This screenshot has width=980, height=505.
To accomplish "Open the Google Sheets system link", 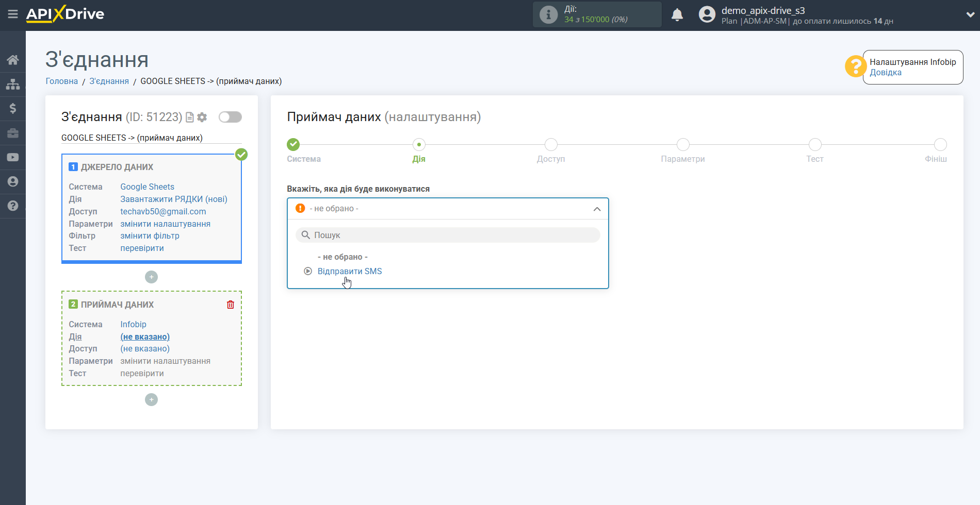I will [x=147, y=187].
